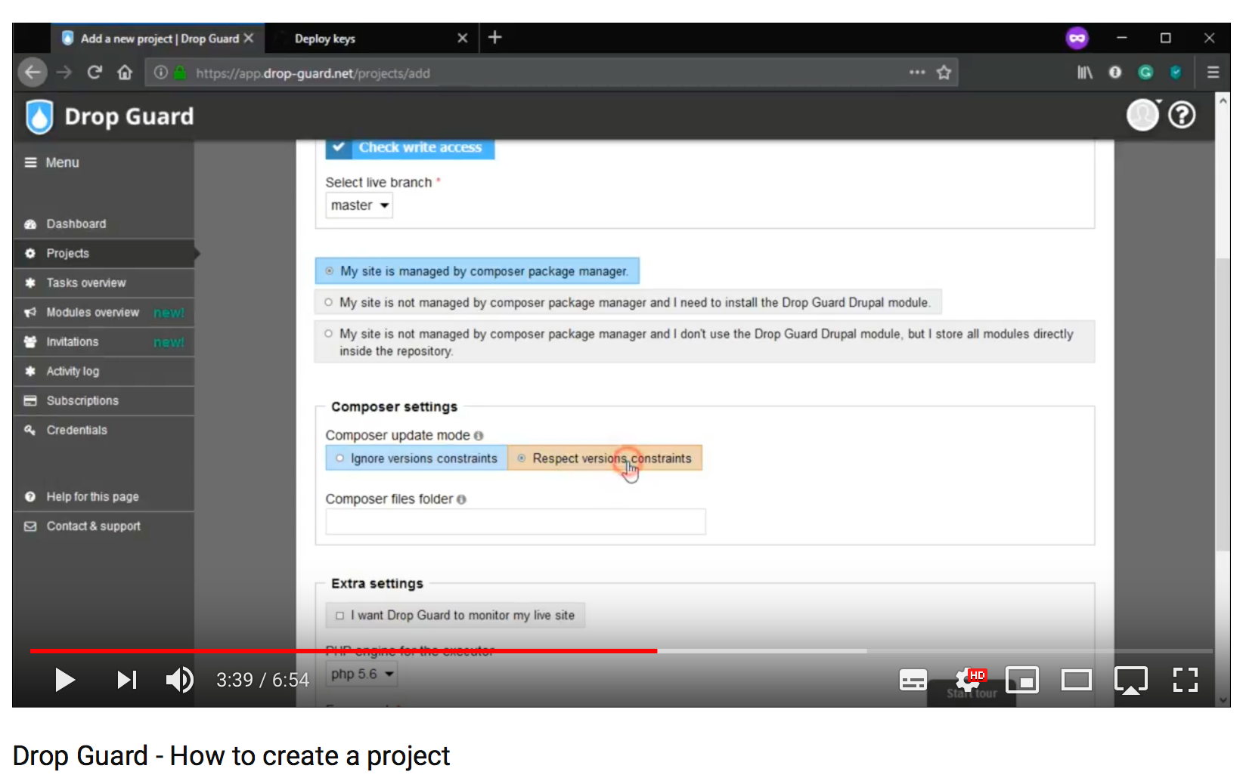Choose 'Respect versions constraints' mode
The width and height of the screenshot is (1243, 784).
[605, 458]
